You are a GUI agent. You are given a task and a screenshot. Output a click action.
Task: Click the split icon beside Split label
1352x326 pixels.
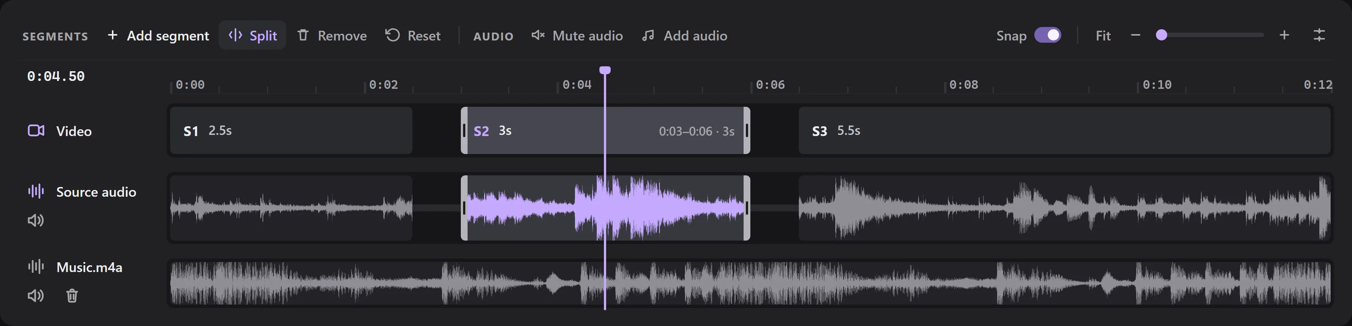tap(235, 35)
